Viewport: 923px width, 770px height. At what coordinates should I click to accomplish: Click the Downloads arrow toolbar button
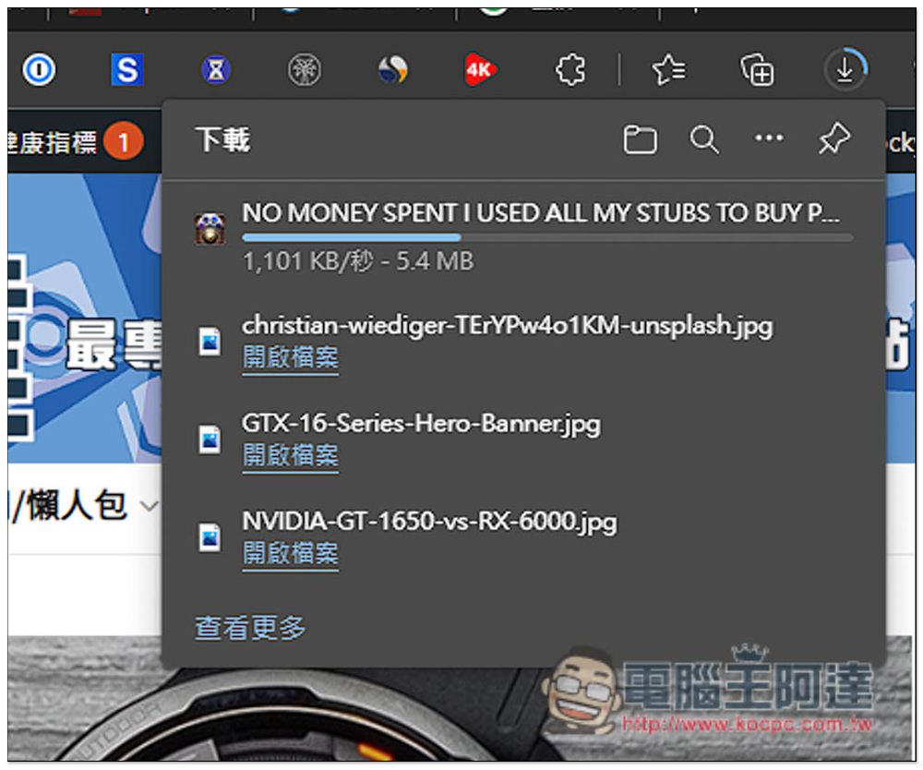click(x=845, y=70)
